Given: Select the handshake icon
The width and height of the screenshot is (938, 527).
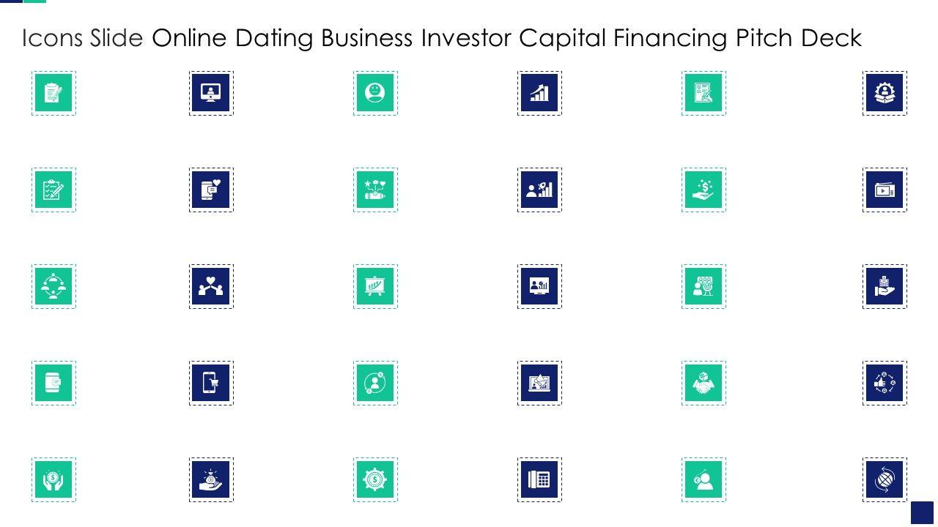Looking at the screenshot, I should tap(703, 383).
